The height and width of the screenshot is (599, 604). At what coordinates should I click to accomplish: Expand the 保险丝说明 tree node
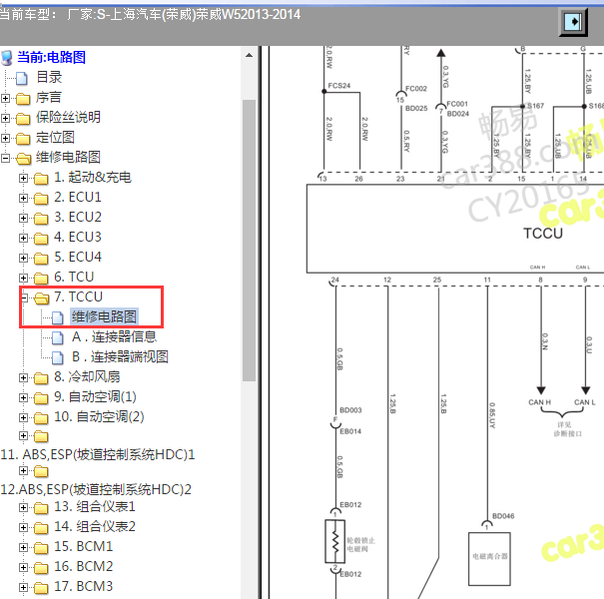coord(5,118)
